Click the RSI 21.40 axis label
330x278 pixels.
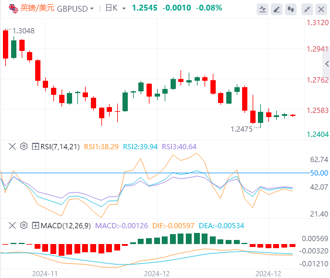click(x=319, y=214)
